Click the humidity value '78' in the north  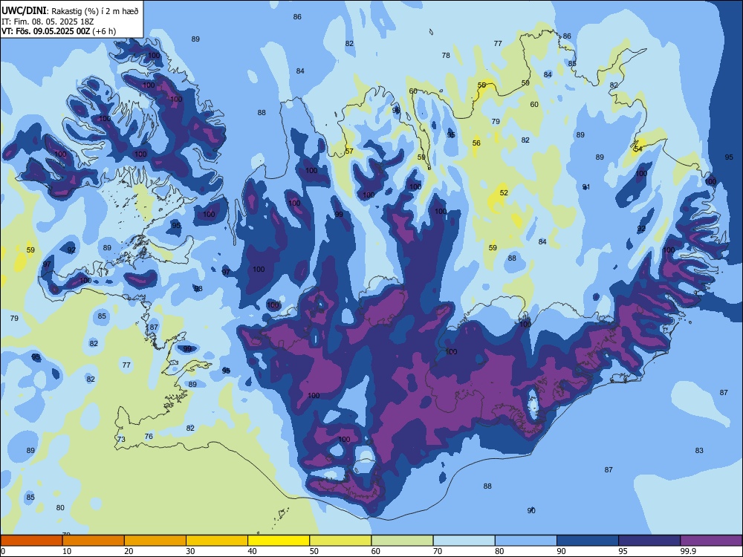pyautogui.click(x=446, y=56)
